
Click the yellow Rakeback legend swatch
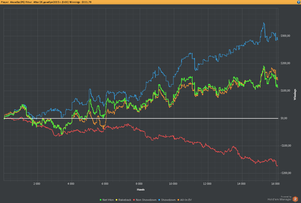tap(117, 200)
